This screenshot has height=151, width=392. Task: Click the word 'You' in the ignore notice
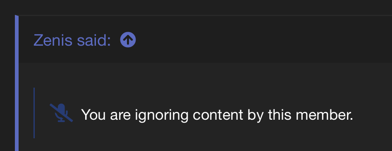point(93,115)
